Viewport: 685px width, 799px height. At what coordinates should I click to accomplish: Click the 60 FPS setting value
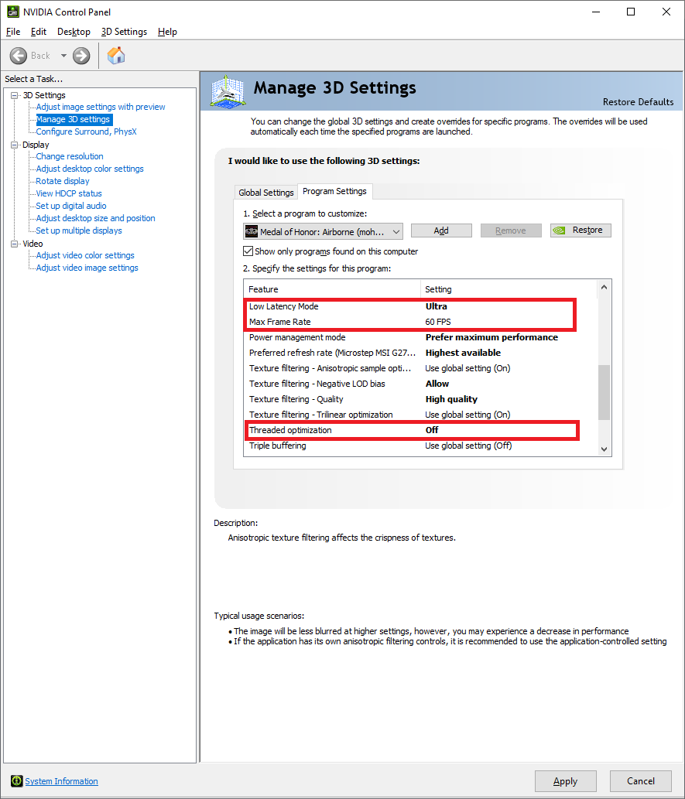(x=438, y=322)
